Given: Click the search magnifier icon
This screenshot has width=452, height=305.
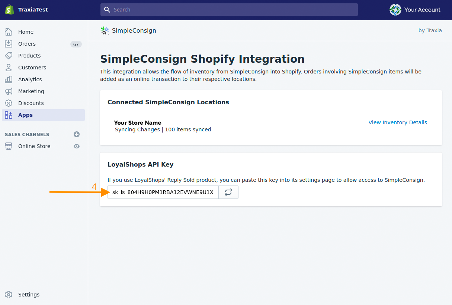Looking at the screenshot, I should tap(107, 10).
